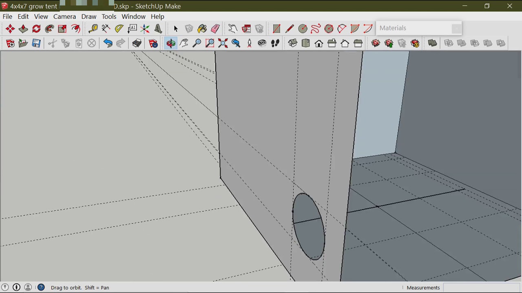The width and height of the screenshot is (522, 293).
Task: Pick the Follow Me tool
Action: [x=49, y=28]
